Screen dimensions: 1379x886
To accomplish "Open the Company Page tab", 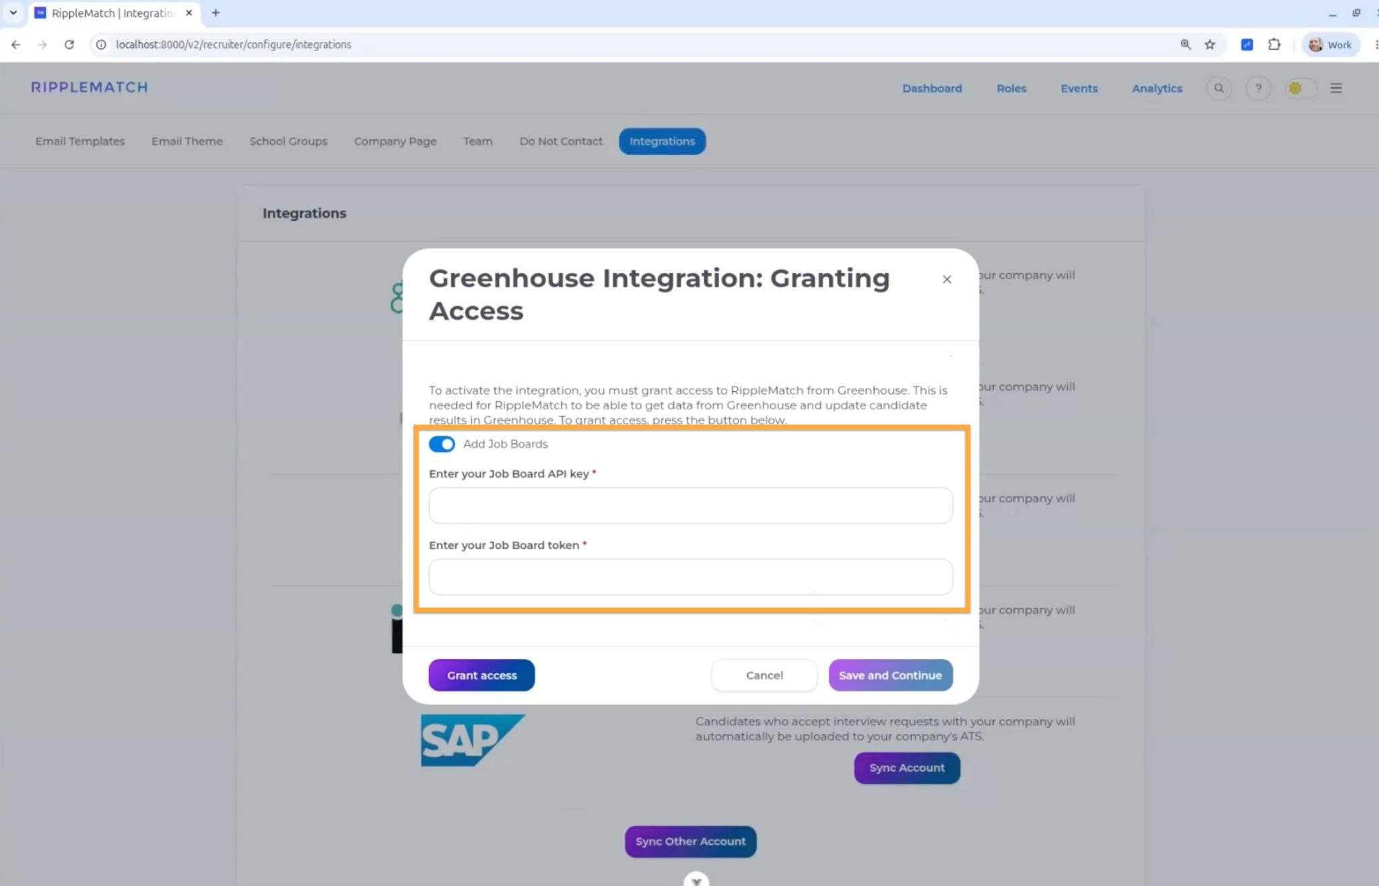I will (395, 141).
